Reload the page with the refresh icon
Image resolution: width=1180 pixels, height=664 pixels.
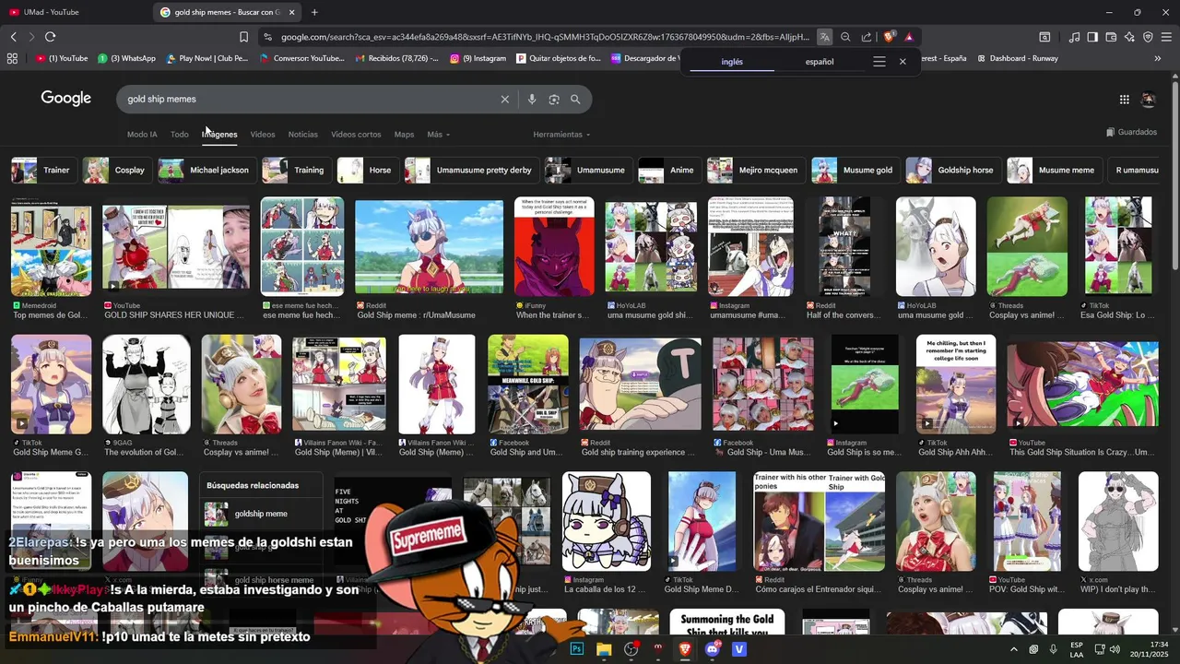pyautogui.click(x=50, y=37)
